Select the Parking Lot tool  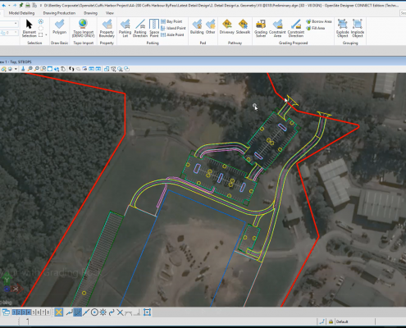pos(125,29)
